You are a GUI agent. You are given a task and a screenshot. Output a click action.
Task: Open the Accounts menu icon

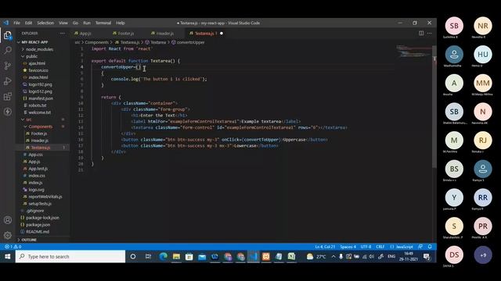(x=8, y=220)
